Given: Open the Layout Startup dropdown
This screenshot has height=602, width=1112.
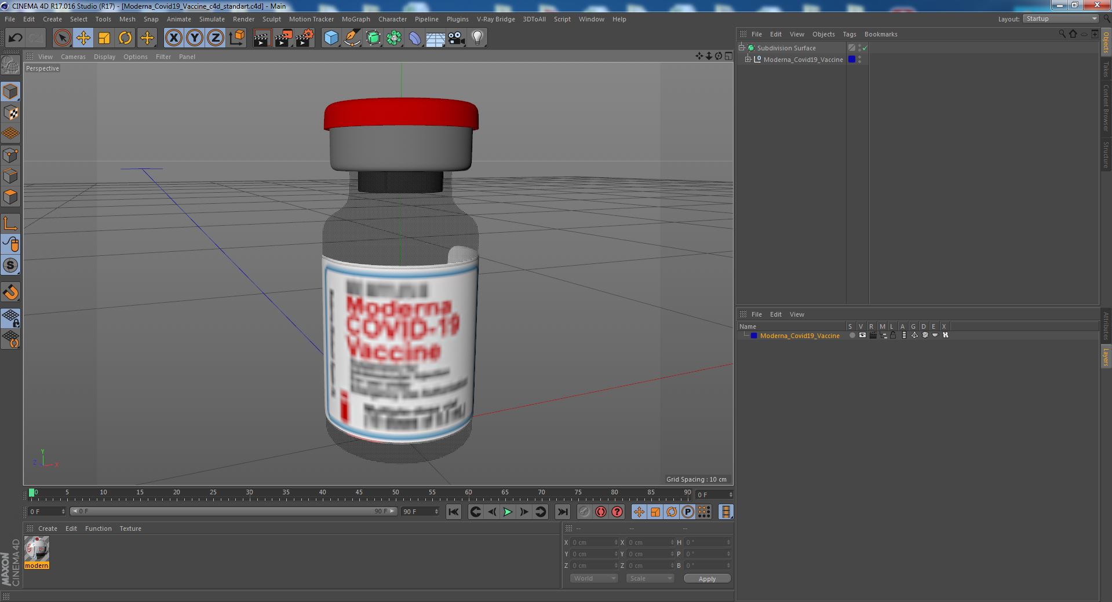Looking at the screenshot, I should coord(1060,19).
